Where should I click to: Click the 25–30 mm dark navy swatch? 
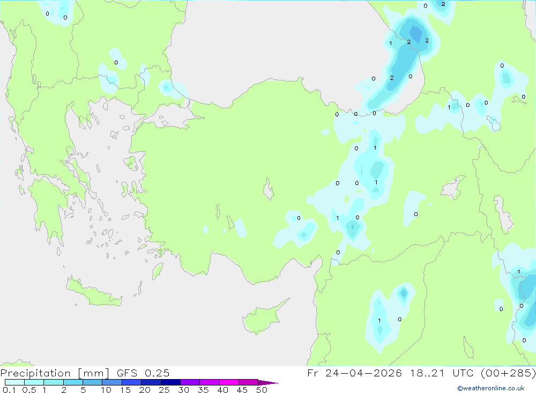pyautogui.click(x=170, y=382)
